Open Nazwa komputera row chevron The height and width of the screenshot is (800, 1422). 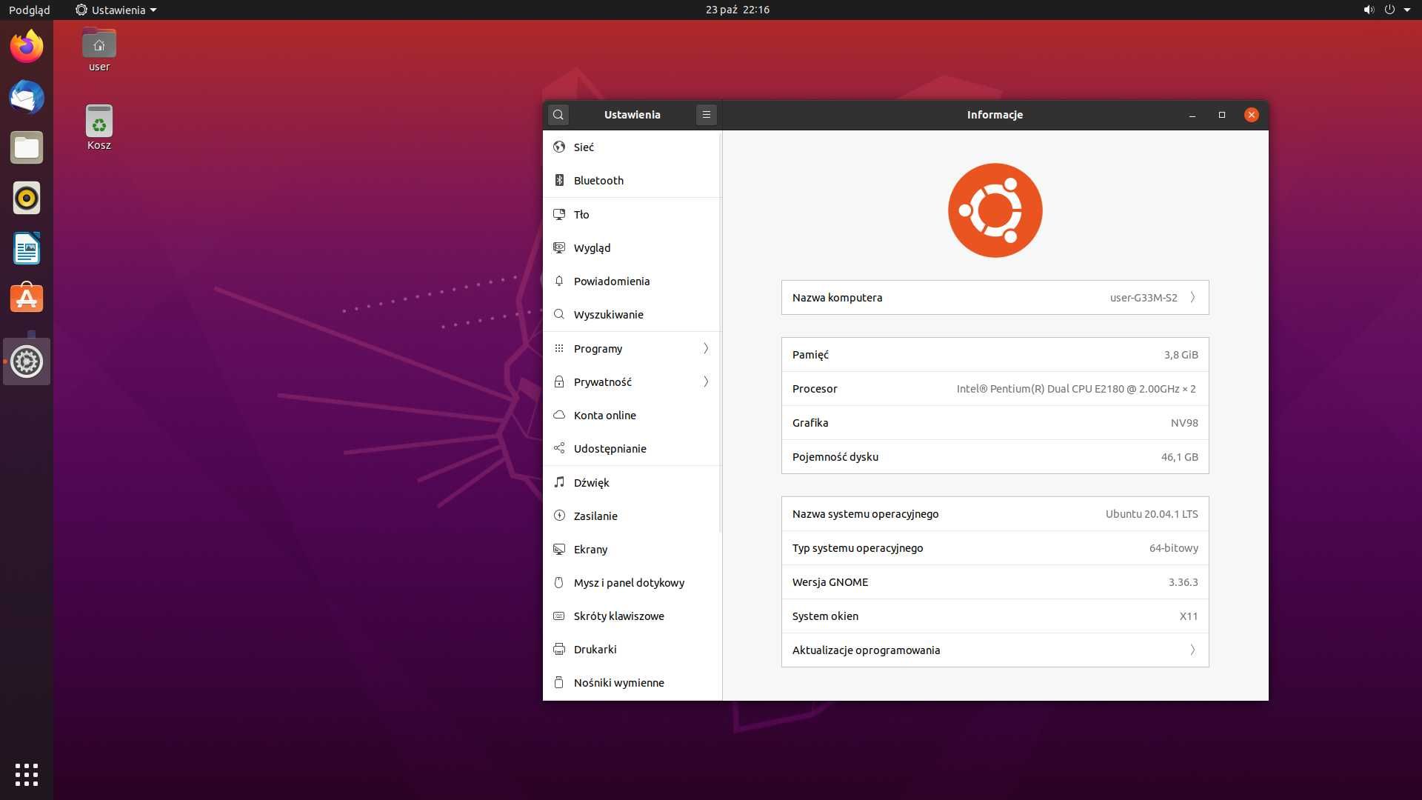click(x=1192, y=297)
